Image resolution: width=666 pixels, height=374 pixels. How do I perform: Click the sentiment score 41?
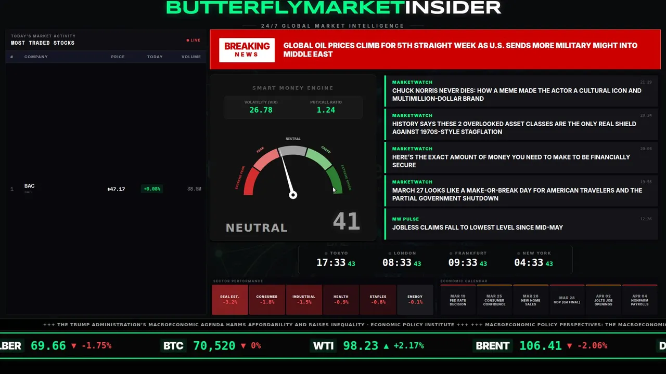[x=346, y=221]
